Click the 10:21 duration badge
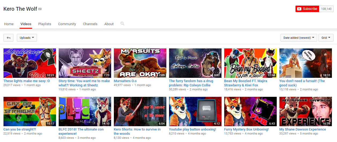 click(51, 75)
